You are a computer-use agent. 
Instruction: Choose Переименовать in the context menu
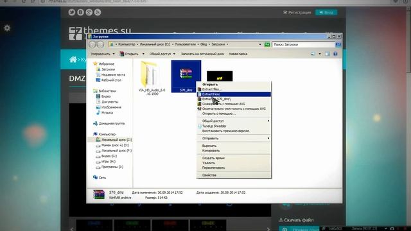pos(234,167)
